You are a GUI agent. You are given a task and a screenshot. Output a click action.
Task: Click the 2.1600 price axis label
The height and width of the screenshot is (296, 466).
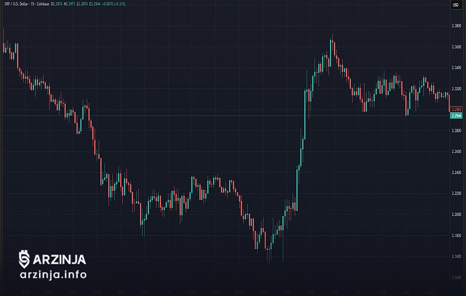click(x=456, y=256)
